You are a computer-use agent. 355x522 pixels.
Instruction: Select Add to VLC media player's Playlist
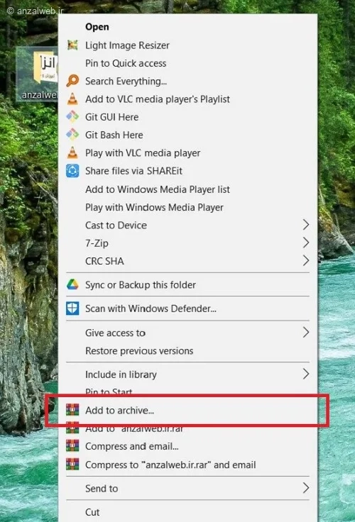click(188, 99)
